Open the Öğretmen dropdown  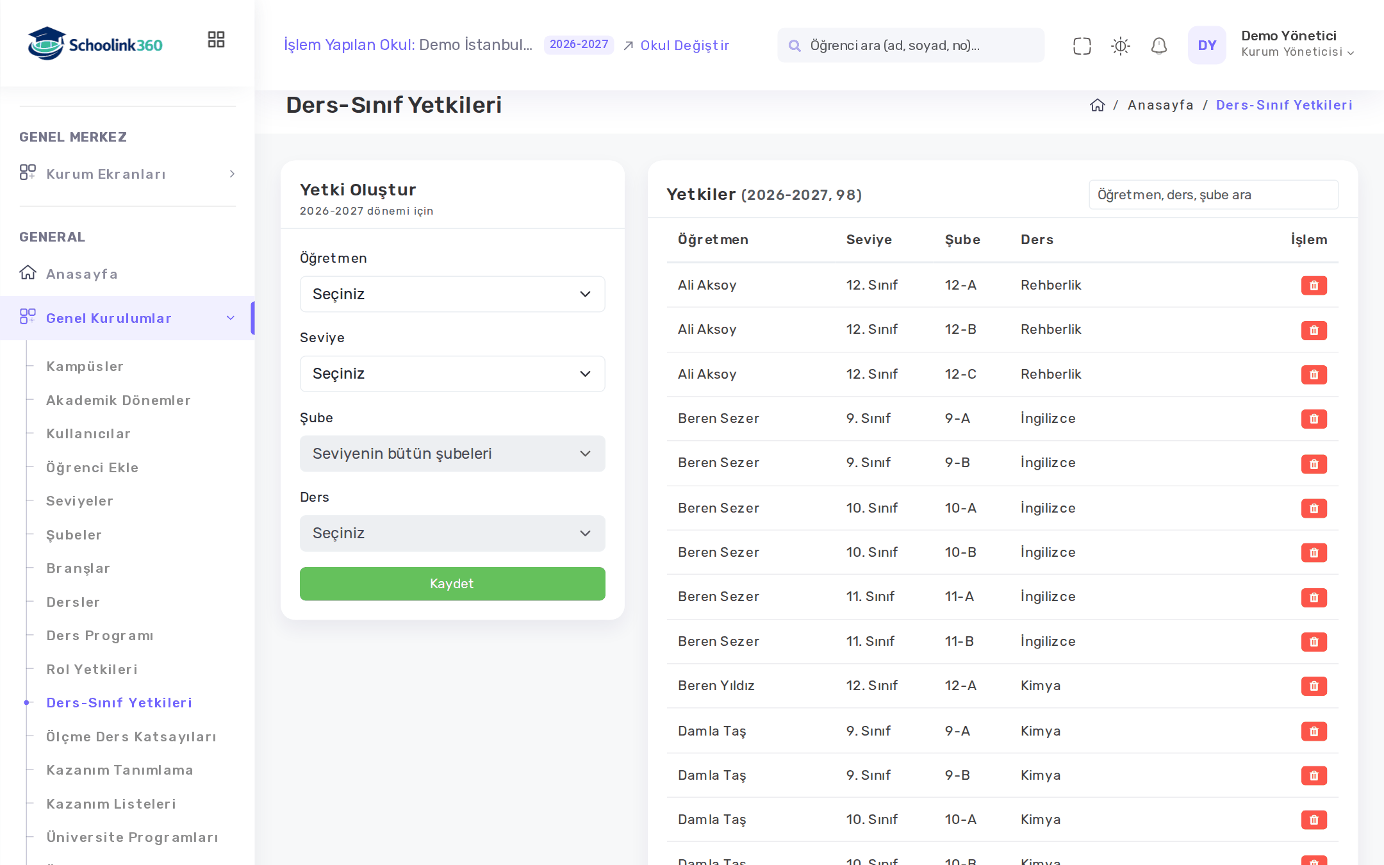(452, 294)
